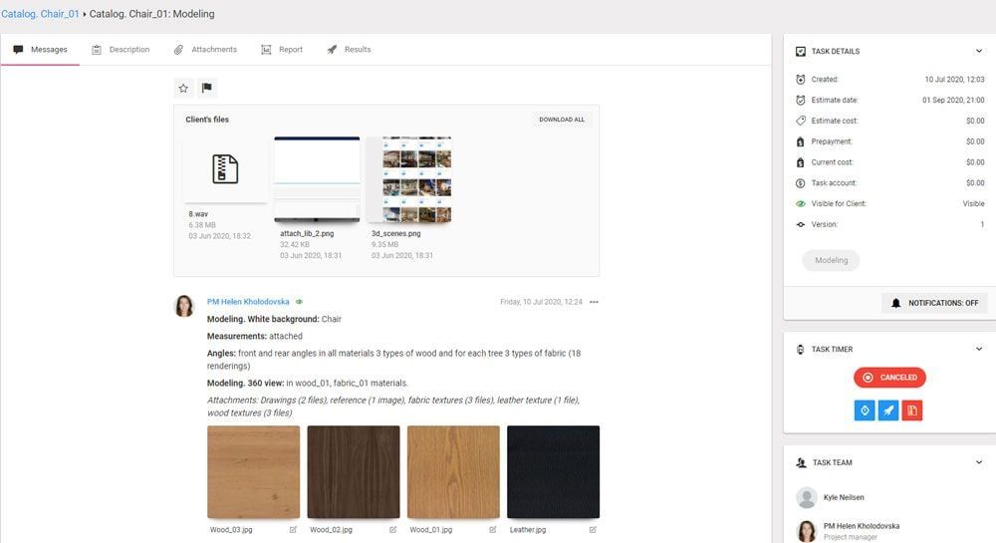Open the three-dot message options menu
This screenshot has width=996, height=543.
pos(594,302)
